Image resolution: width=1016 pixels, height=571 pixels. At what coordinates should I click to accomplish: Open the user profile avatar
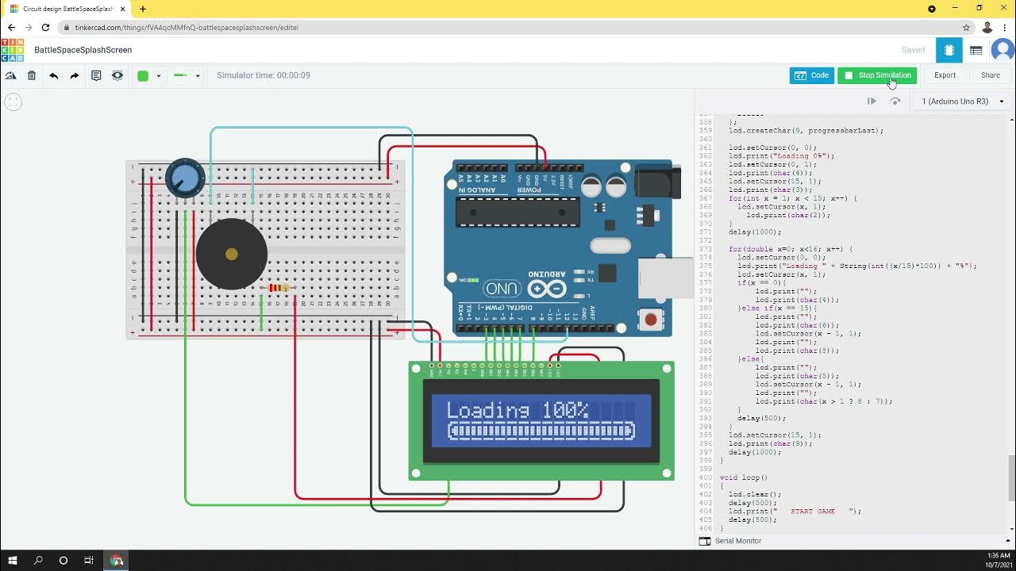[1003, 50]
